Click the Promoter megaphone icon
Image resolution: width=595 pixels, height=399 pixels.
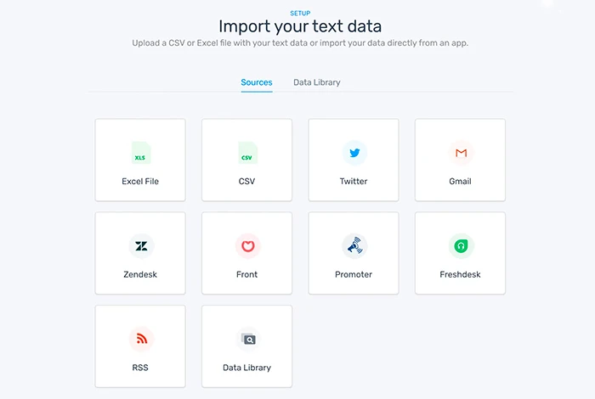pos(354,246)
